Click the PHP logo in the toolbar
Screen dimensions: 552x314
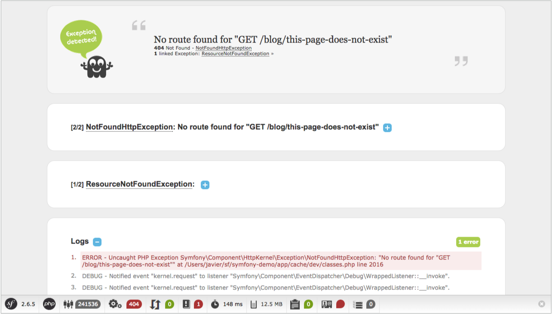point(49,304)
